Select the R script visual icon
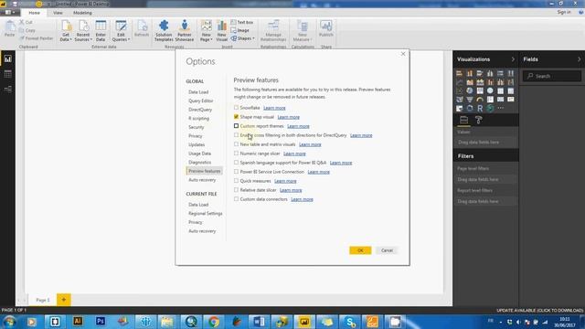Screen dimensions: 585x329 [x=480, y=108]
